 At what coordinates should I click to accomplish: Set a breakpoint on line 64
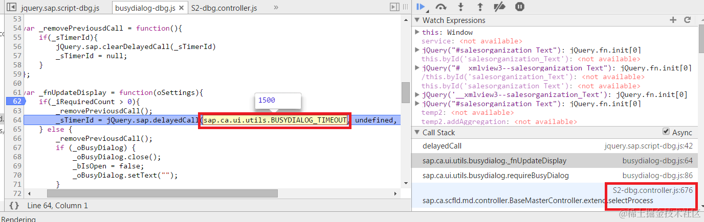click(x=17, y=120)
